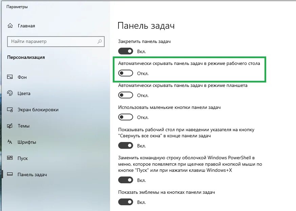Click the Шрифты fonts icon
Image resolution: width=296 pixels, height=211 pixels.
tap(10, 142)
